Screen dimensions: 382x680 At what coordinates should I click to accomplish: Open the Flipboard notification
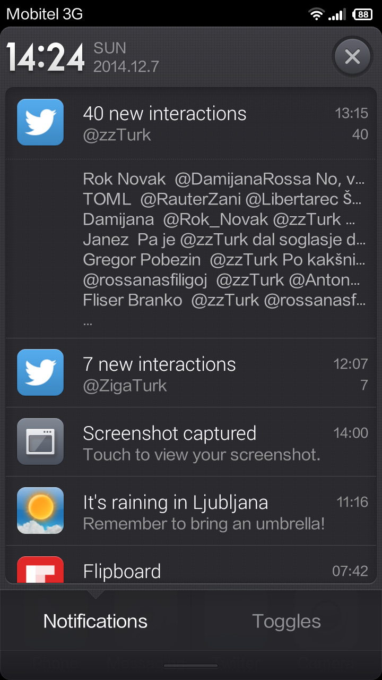[191, 565]
